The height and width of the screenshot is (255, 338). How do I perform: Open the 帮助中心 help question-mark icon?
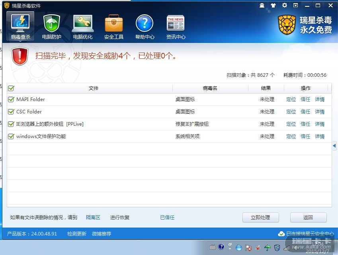(145, 26)
